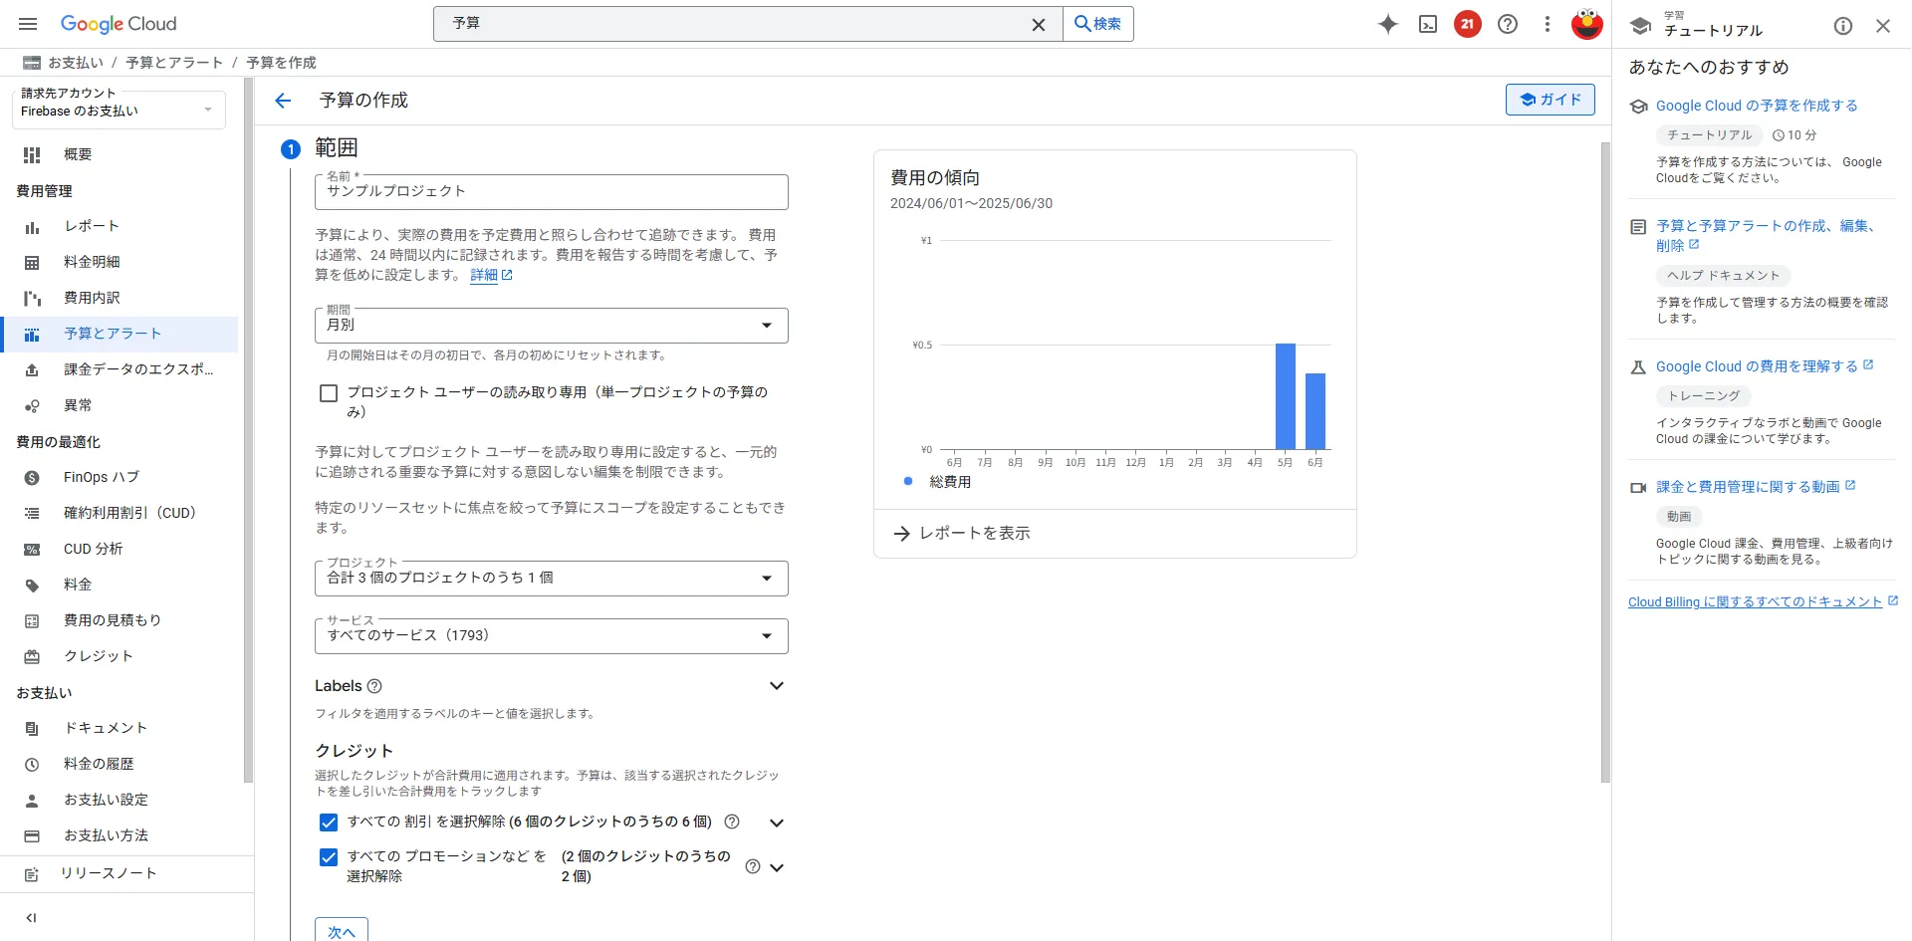Screen dimensions: 1912x941
Task: Open レポートを表示 link
Action: [x=974, y=533]
